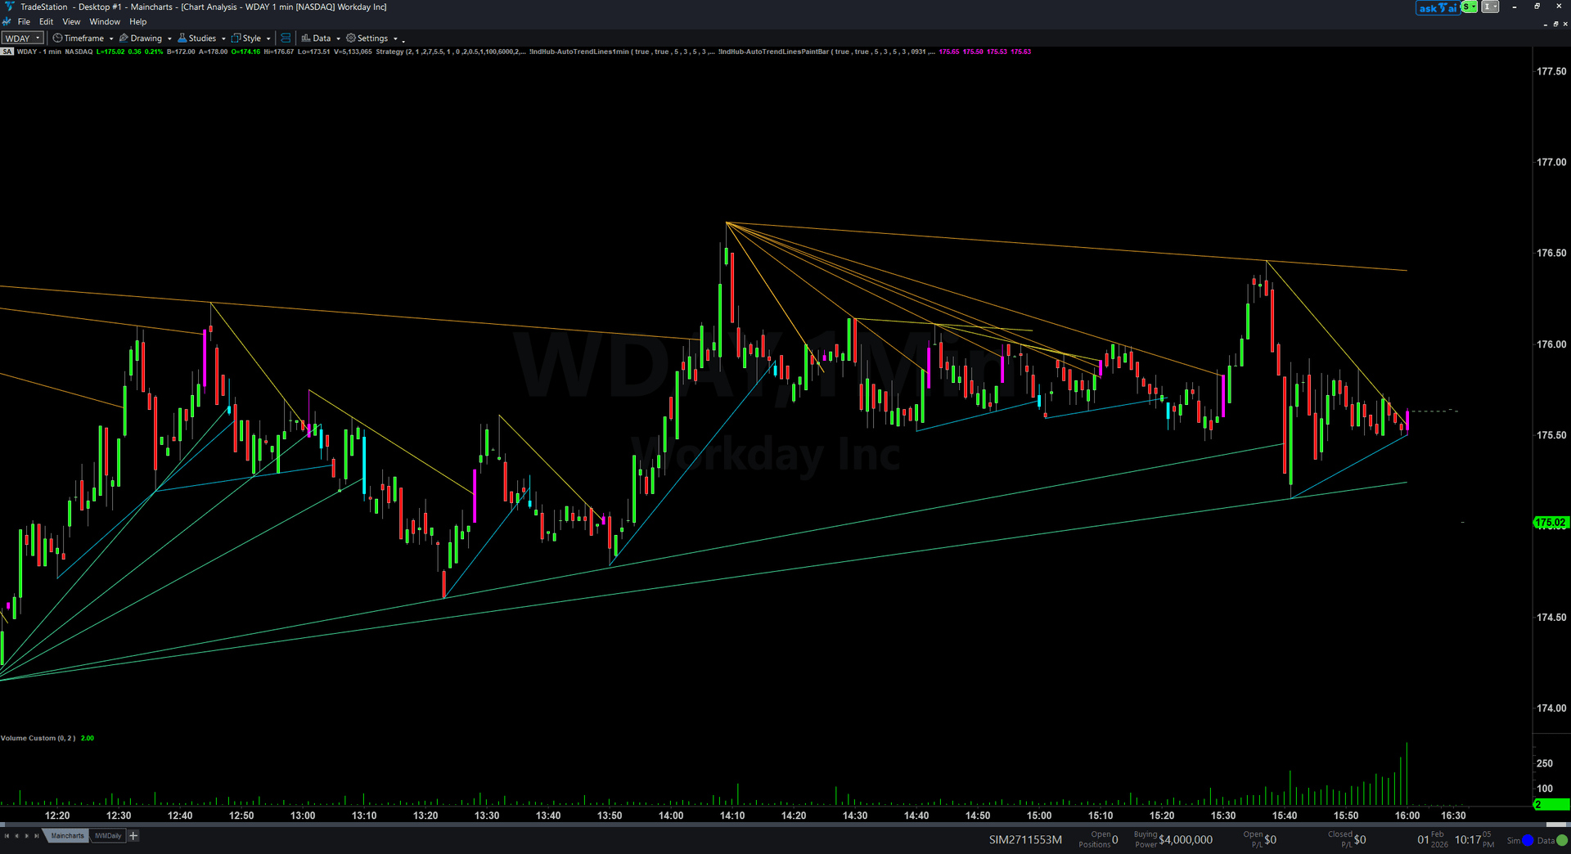
Task: Open the File menu
Action: click(24, 22)
